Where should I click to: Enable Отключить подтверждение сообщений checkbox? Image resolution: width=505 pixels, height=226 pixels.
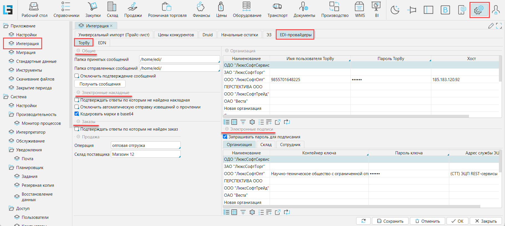[77, 76]
